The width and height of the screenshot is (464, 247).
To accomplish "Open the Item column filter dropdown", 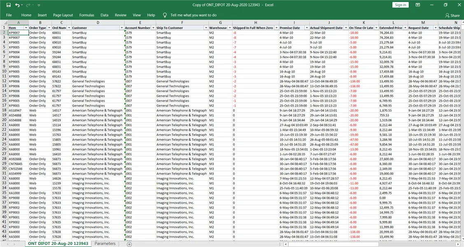I will point(26,28).
